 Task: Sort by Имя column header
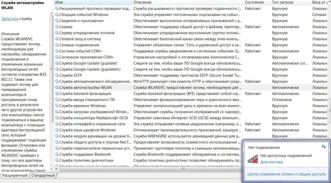click(93, 2)
